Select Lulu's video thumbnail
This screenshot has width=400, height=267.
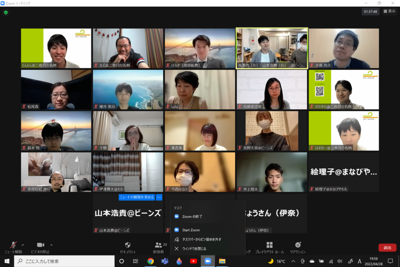(200, 89)
